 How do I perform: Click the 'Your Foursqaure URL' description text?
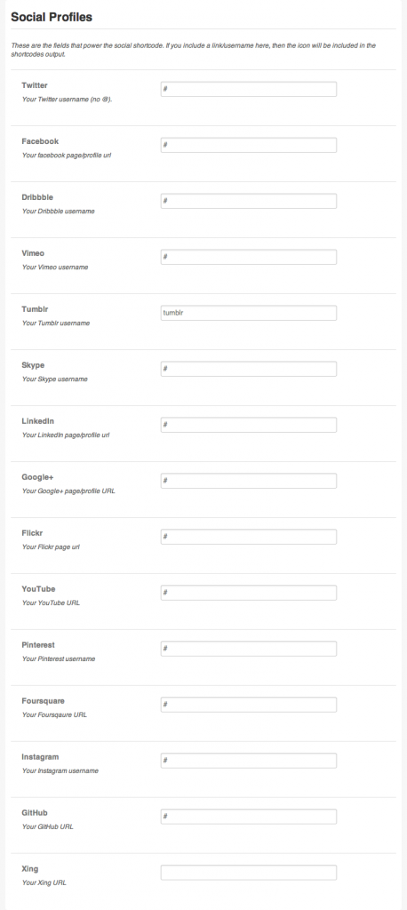(54, 715)
